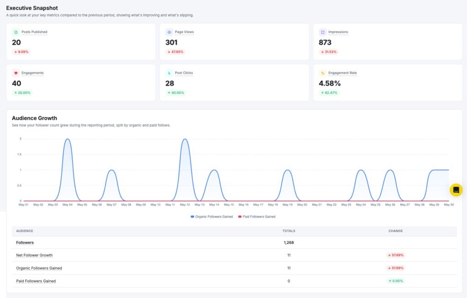
Task: Click the May 30 axis label
Action: 449,205
